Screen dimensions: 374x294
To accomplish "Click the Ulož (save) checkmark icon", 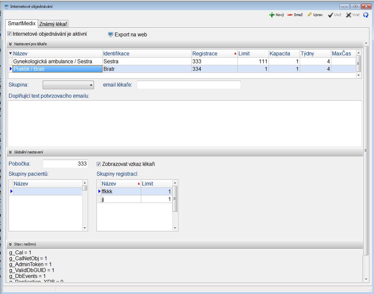I will 330,15.
